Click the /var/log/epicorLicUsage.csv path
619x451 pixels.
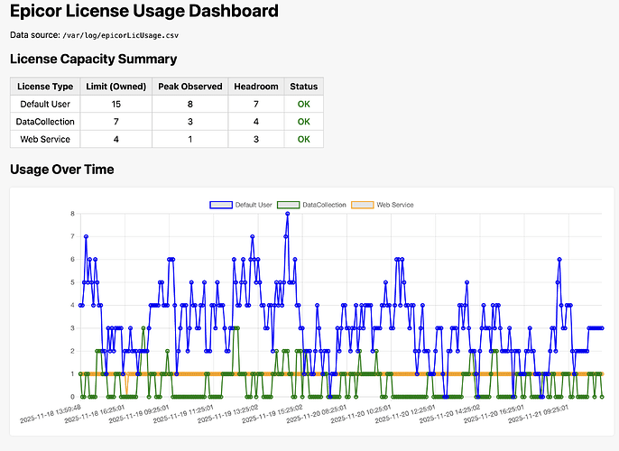120,35
